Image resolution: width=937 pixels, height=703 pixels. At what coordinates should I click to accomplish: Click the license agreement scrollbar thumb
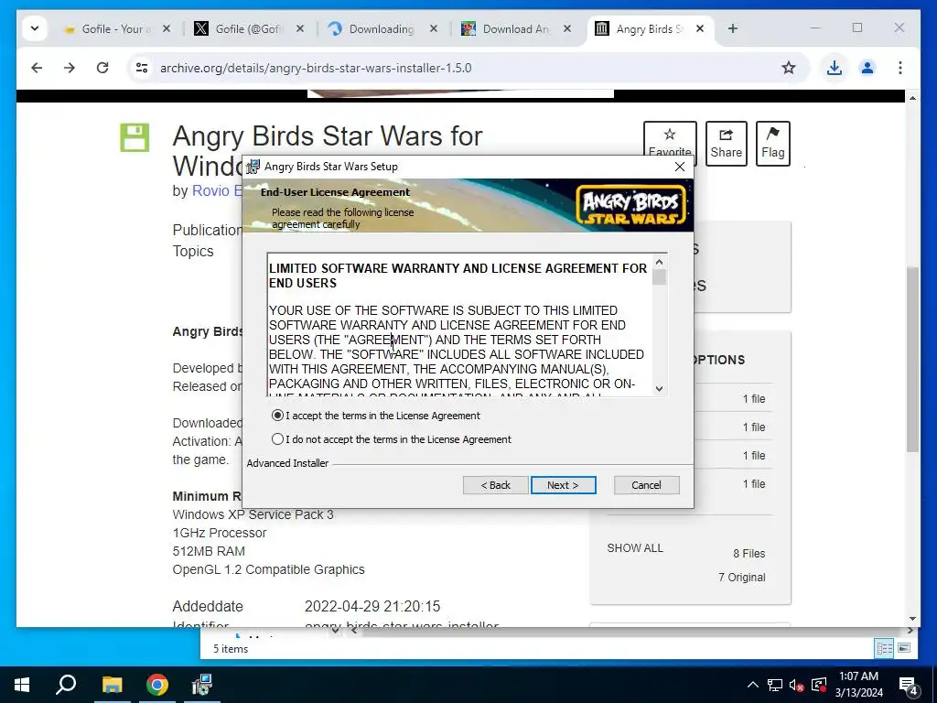click(659, 278)
